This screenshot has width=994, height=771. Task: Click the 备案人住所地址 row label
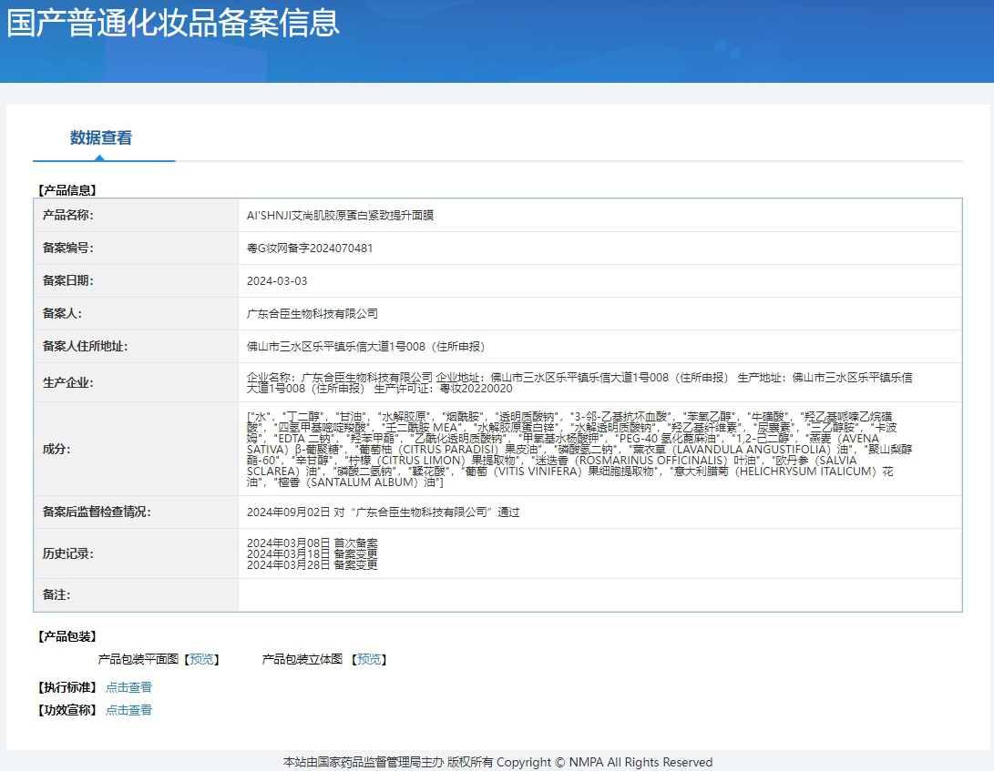pos(85,347)
